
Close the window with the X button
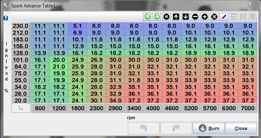[250, 4]
